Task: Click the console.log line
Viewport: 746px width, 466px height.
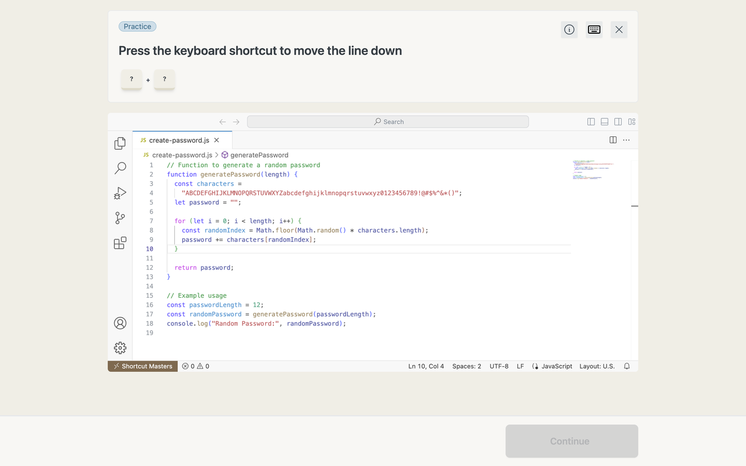Action: 256,323
